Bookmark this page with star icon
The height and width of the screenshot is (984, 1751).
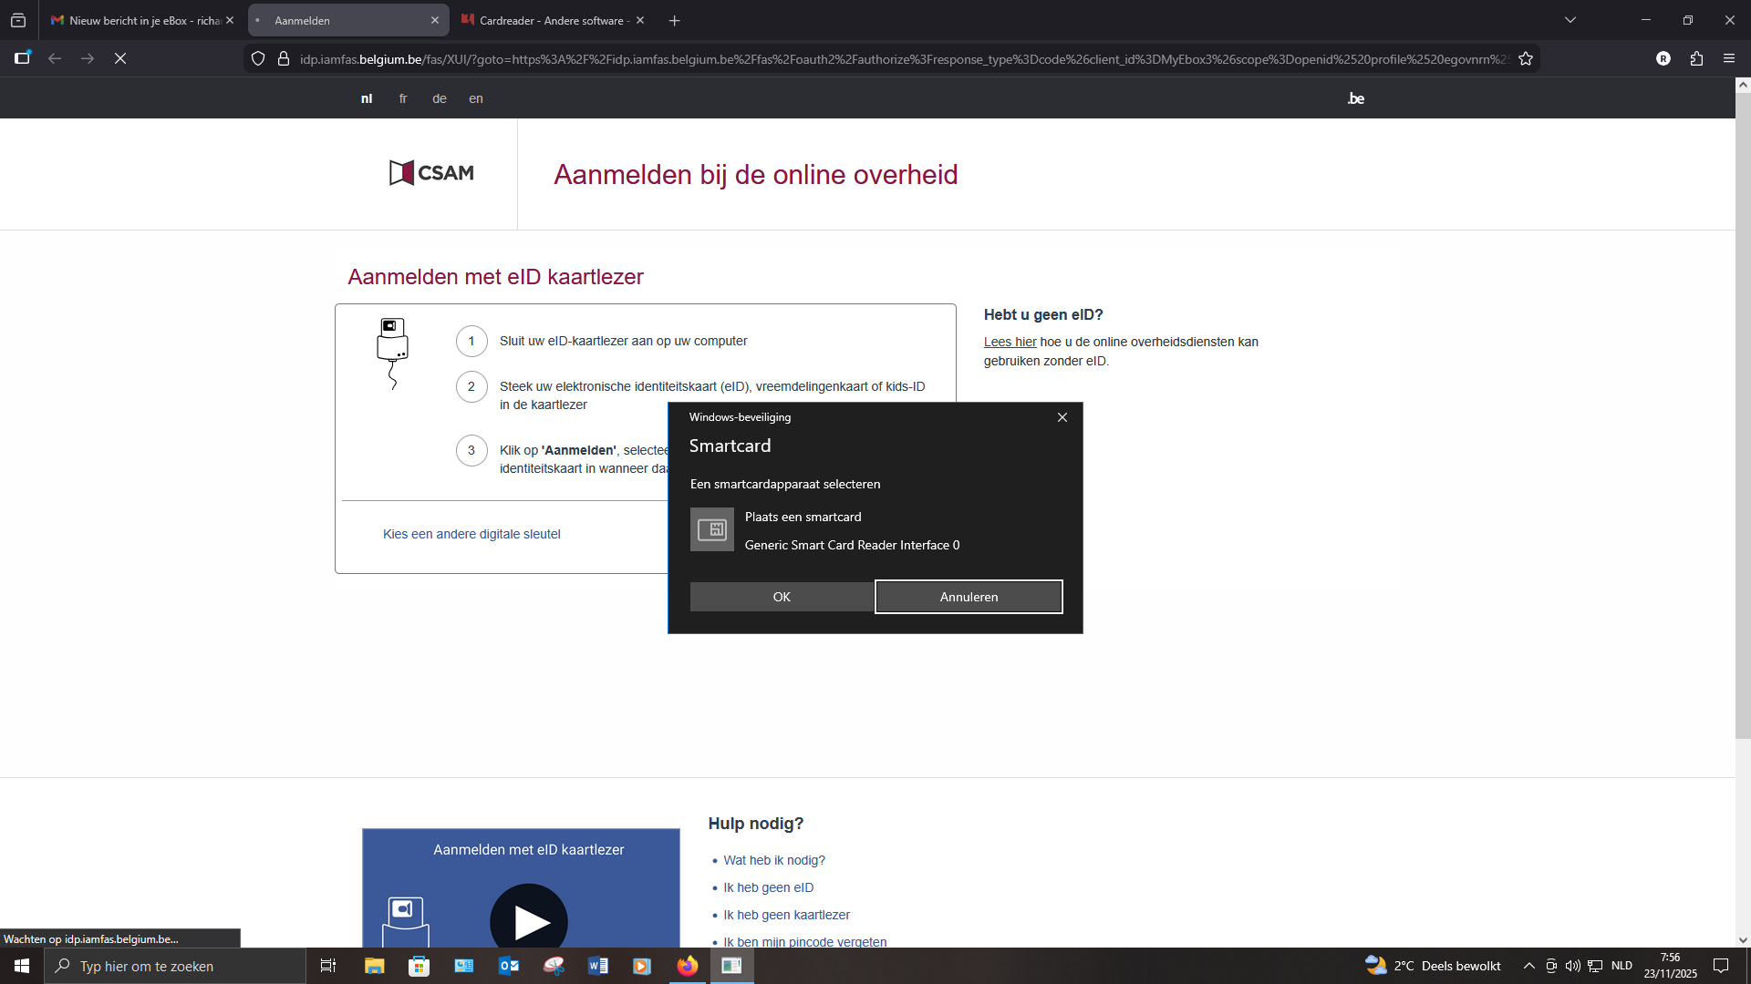pos(1526,59)
